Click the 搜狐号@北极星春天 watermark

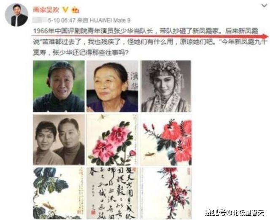(235, 212)
